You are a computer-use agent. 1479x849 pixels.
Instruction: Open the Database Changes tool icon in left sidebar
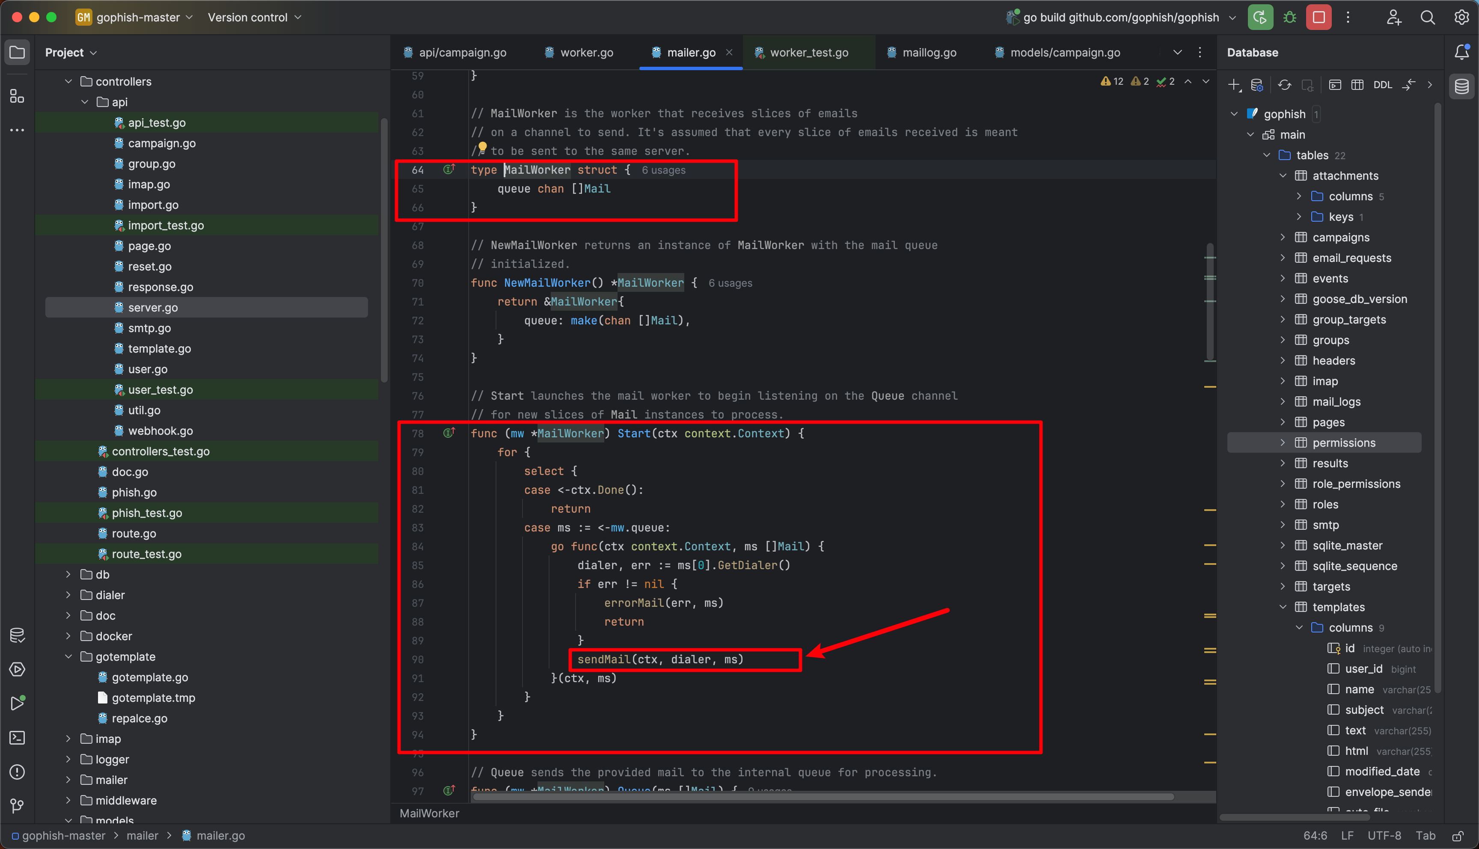point(17,635)
